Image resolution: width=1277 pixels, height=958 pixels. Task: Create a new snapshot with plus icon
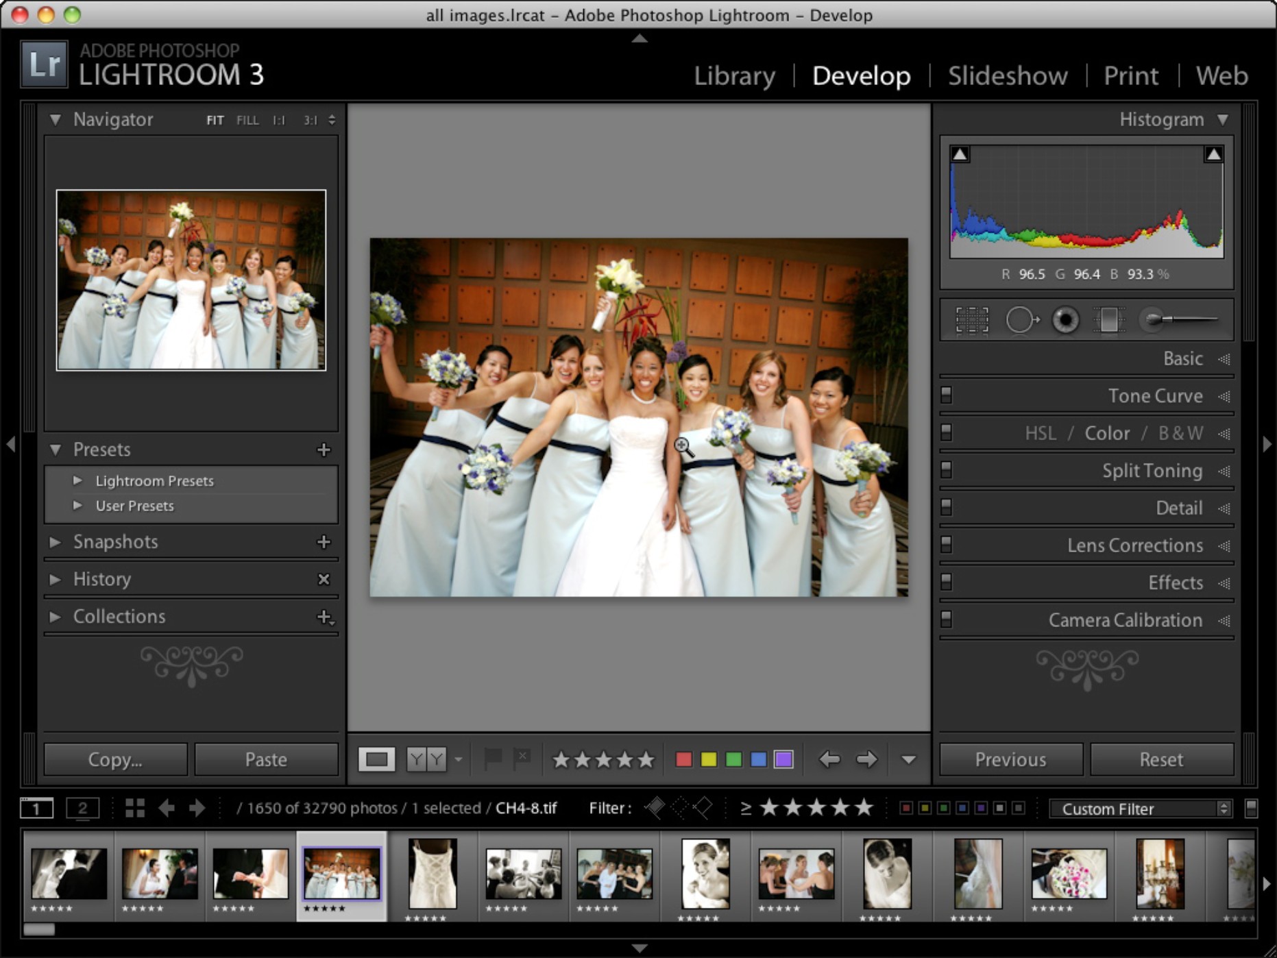click(x=324, y=542)
